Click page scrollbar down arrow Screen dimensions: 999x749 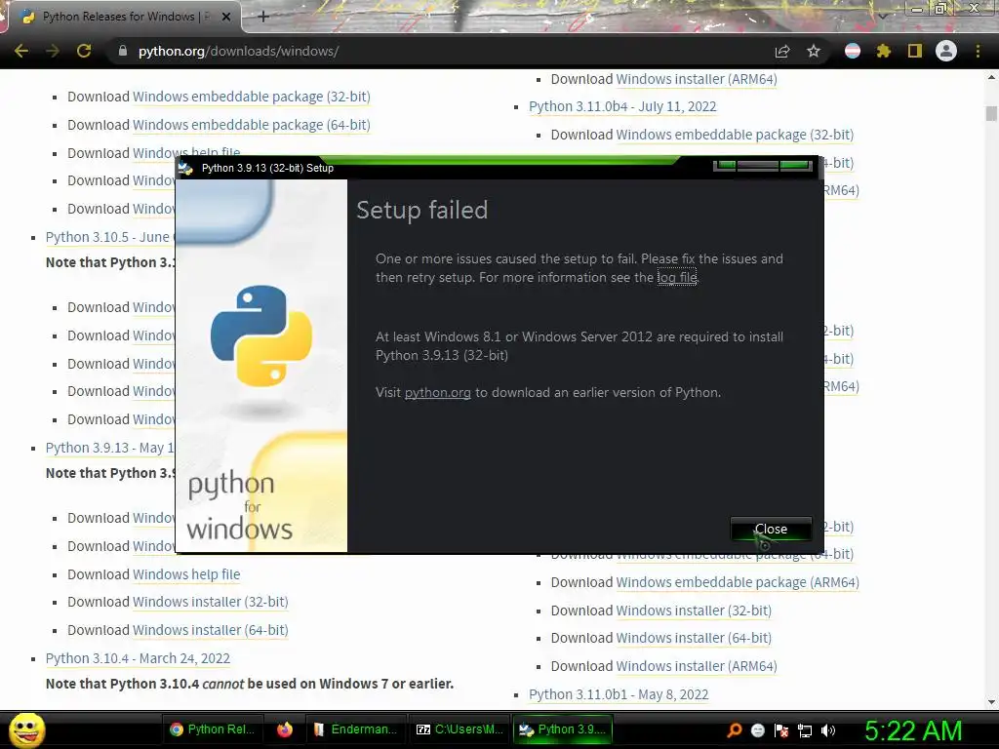coord(991,702)
